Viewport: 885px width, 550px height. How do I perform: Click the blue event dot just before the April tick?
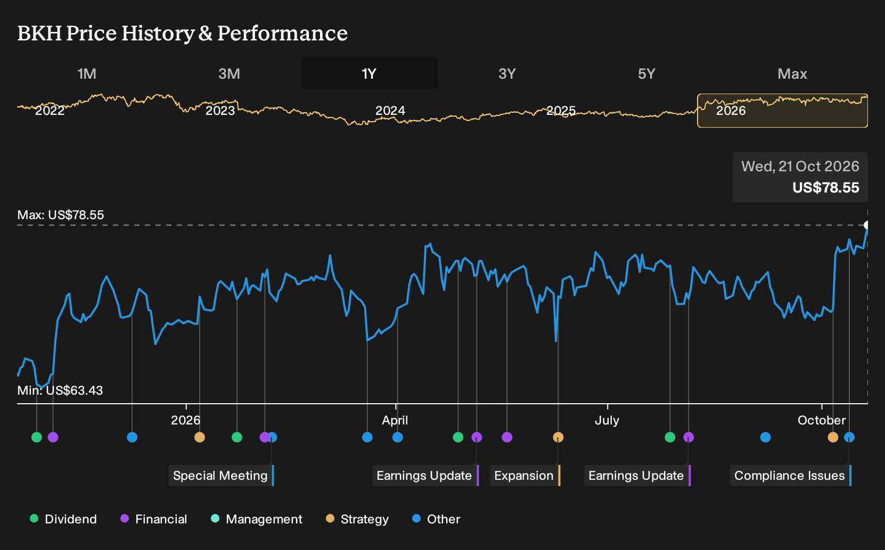[x=367, y=437]
